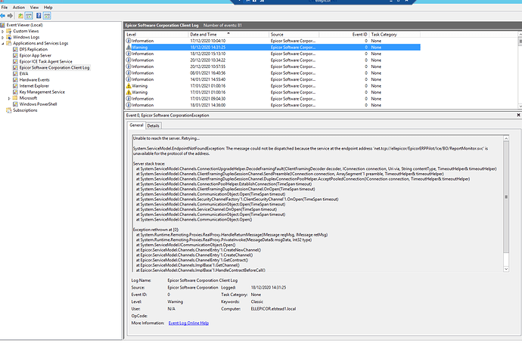Viewport: 522px width, 343px height.
Task: Click the Computer value ELLEPICOR.elstead1.local
Action: click(273, 309)
